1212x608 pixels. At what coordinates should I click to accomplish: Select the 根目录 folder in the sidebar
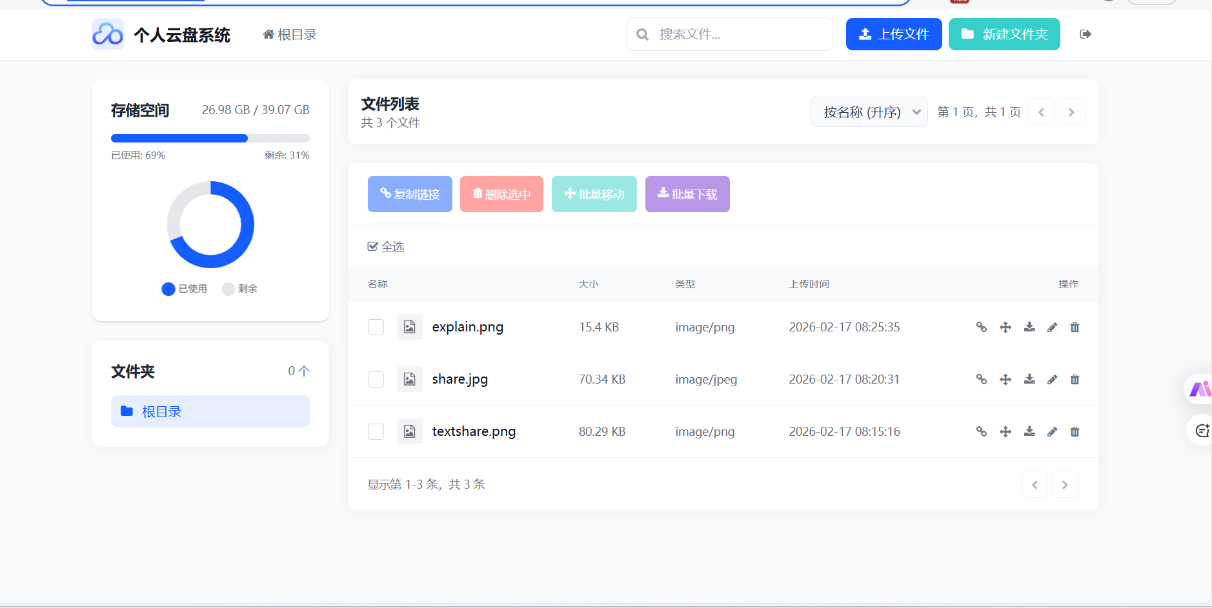pyautogui.click(x=210, y=411)
